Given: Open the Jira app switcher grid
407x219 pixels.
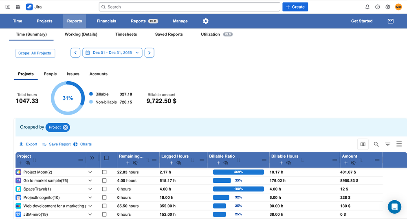Looking at the screenshot, I should click(18, 7).
